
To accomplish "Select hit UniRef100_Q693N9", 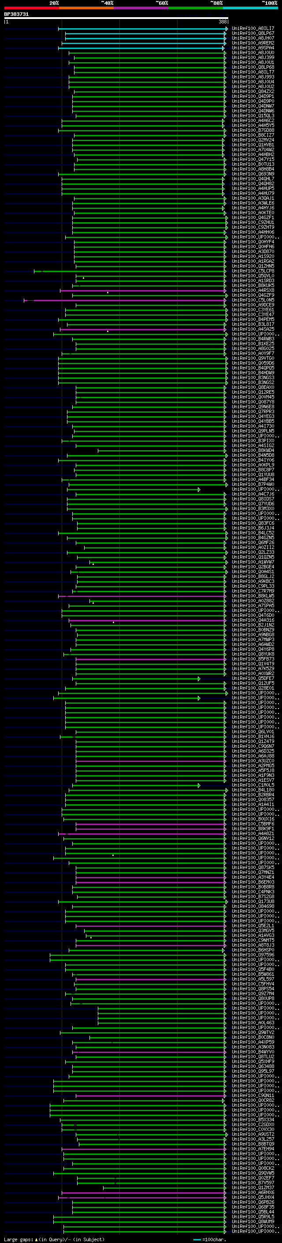I will point(253,174).
